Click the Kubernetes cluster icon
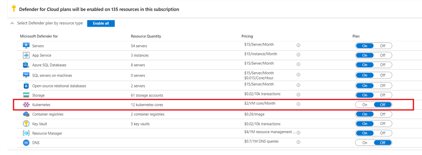The image size is (422, 155). click(x=26, y=105)
